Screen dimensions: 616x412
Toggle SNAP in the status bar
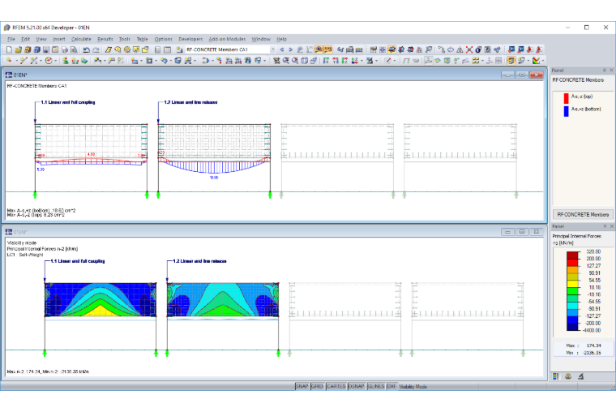pyautogui.click(x=302, y=386)
